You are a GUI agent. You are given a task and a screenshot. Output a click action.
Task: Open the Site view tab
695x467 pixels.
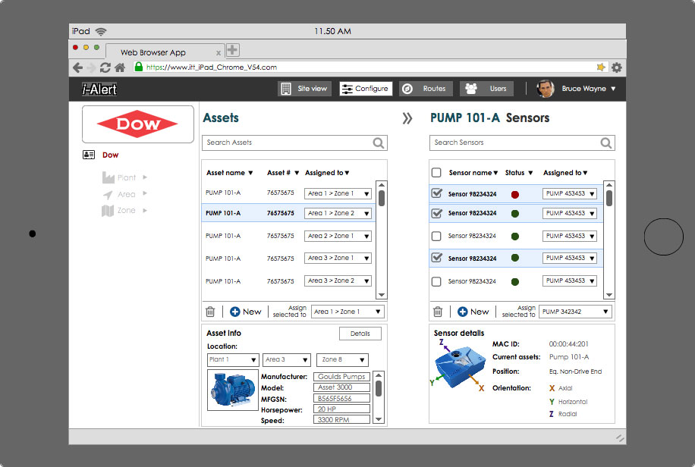pyautogui.click(x=304, y=89)
